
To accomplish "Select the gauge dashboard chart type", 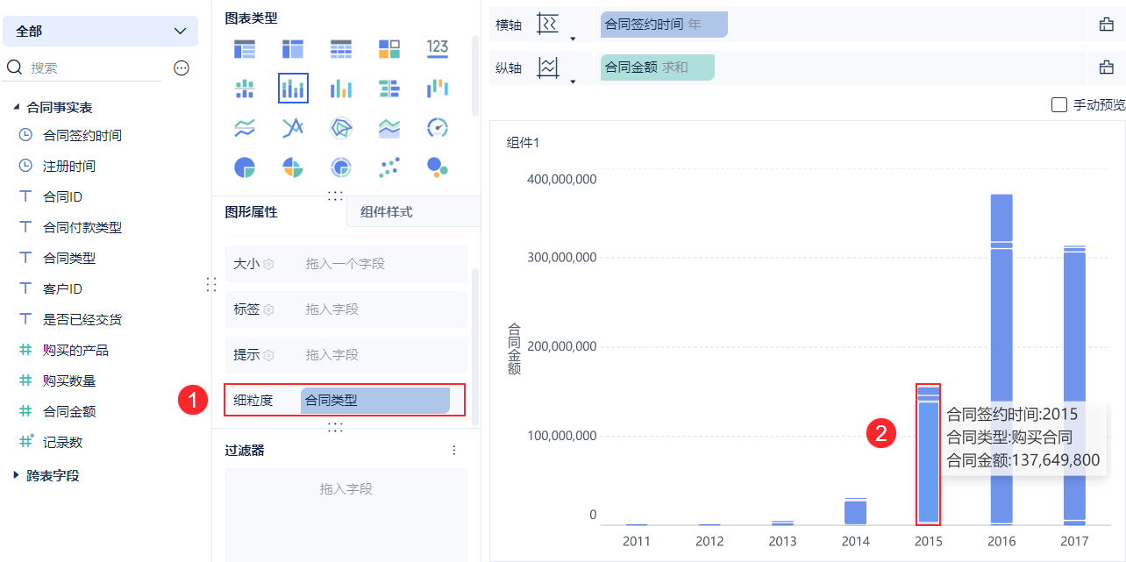I will [x=438, y=128].
